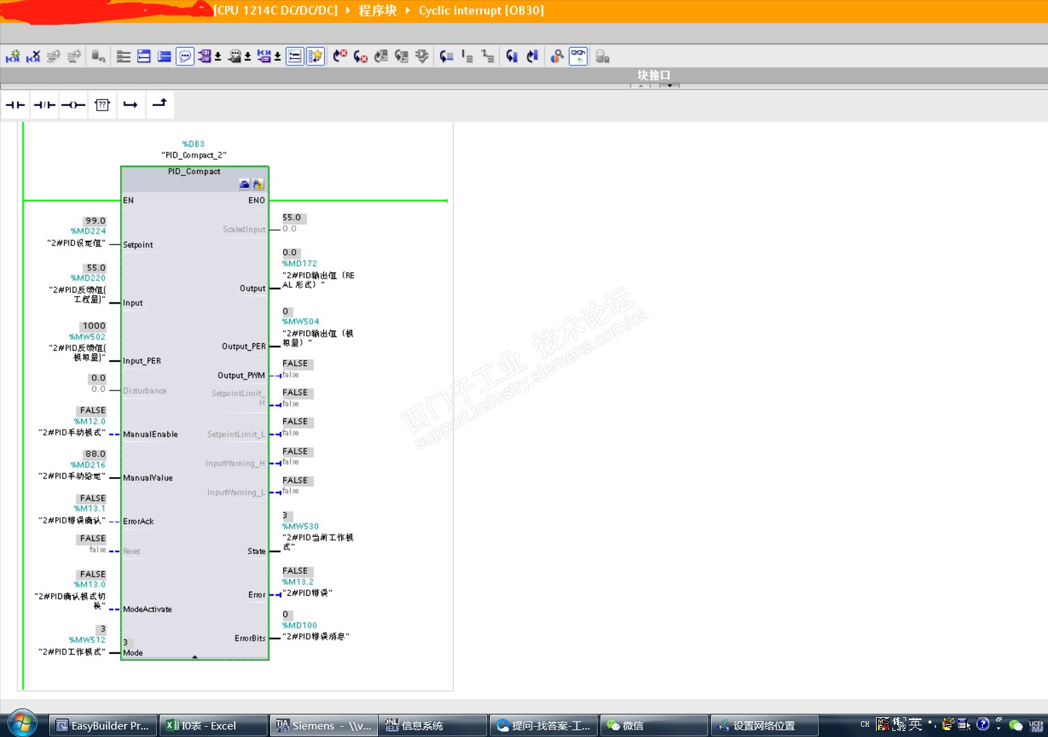
Task: Open dropdown arrow beside tag information icon
Action: (248, 57)
